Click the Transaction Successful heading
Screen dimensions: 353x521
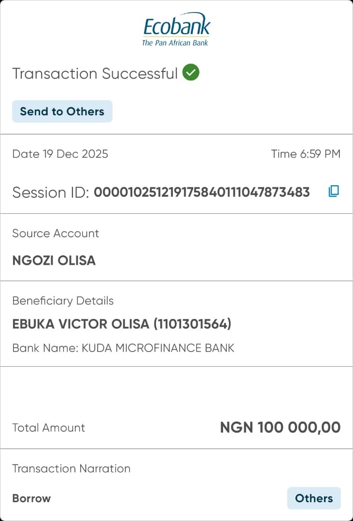[x=95, y=74]
